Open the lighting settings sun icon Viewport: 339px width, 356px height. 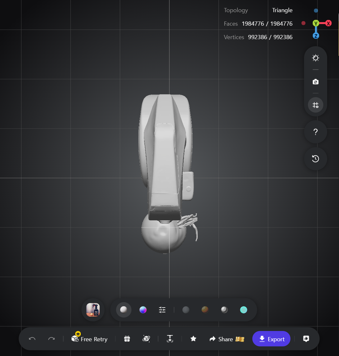(315, 58)
